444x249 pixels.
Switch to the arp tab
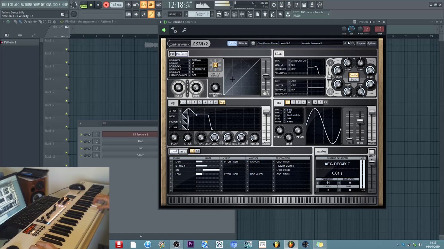[x=183, y=151]
